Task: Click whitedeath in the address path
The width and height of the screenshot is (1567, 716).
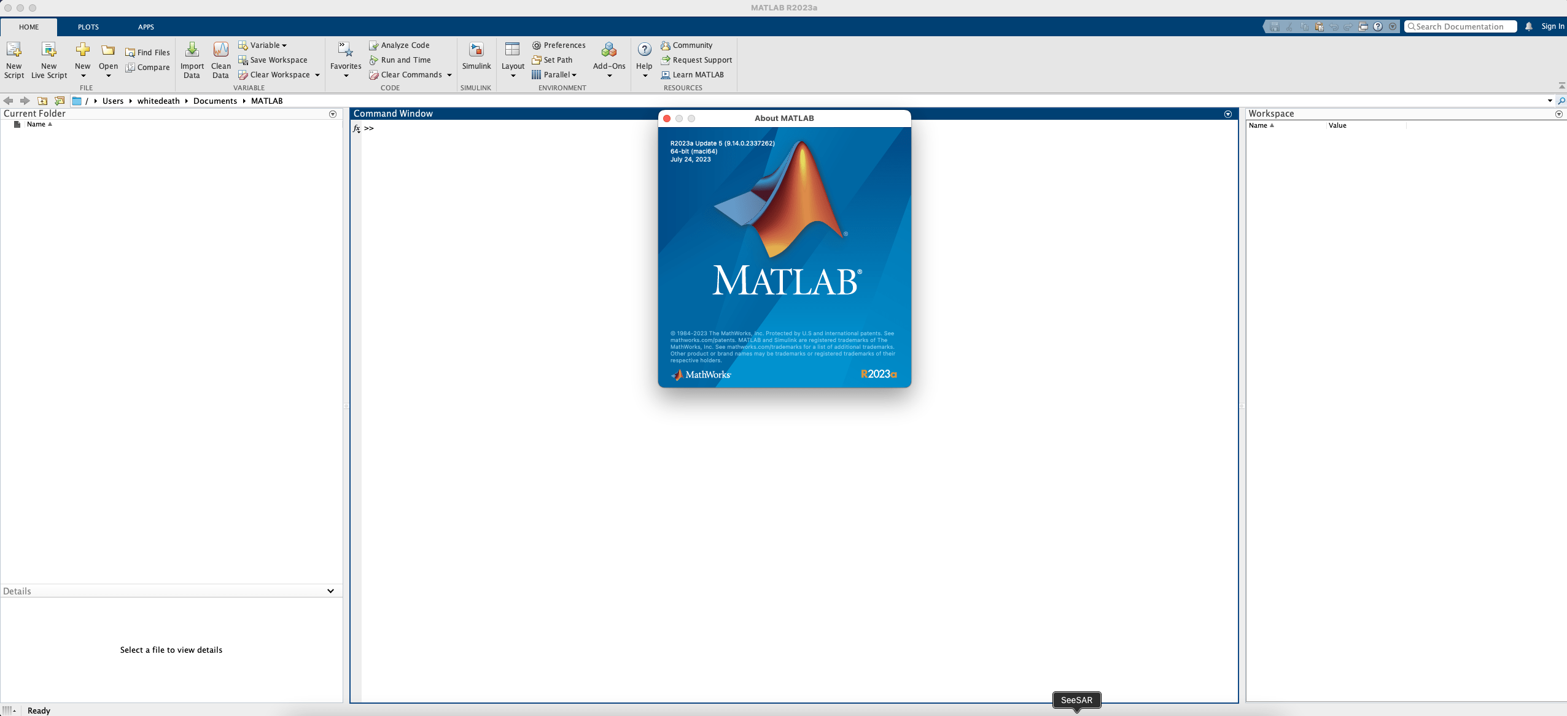Action: tap(158, 101)
